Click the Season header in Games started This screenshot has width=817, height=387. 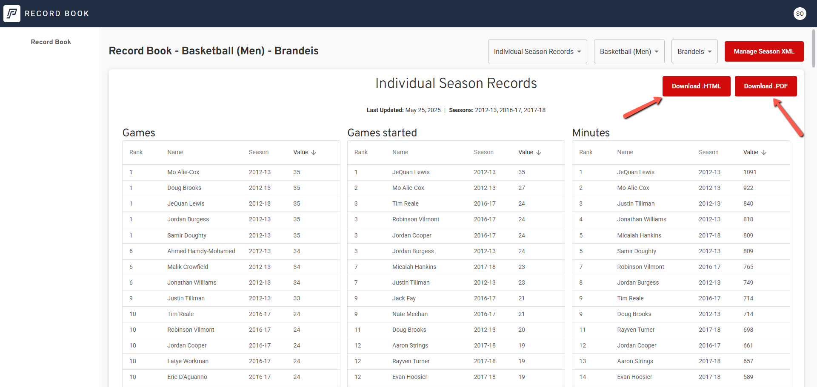point(484,152)
